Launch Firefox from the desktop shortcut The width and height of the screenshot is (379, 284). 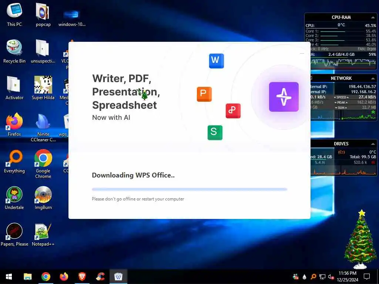coord(14,125)
